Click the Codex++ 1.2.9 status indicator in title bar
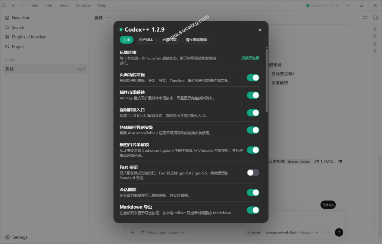The width and height of the screenshot is (382, 244). (x=322, y=5)
